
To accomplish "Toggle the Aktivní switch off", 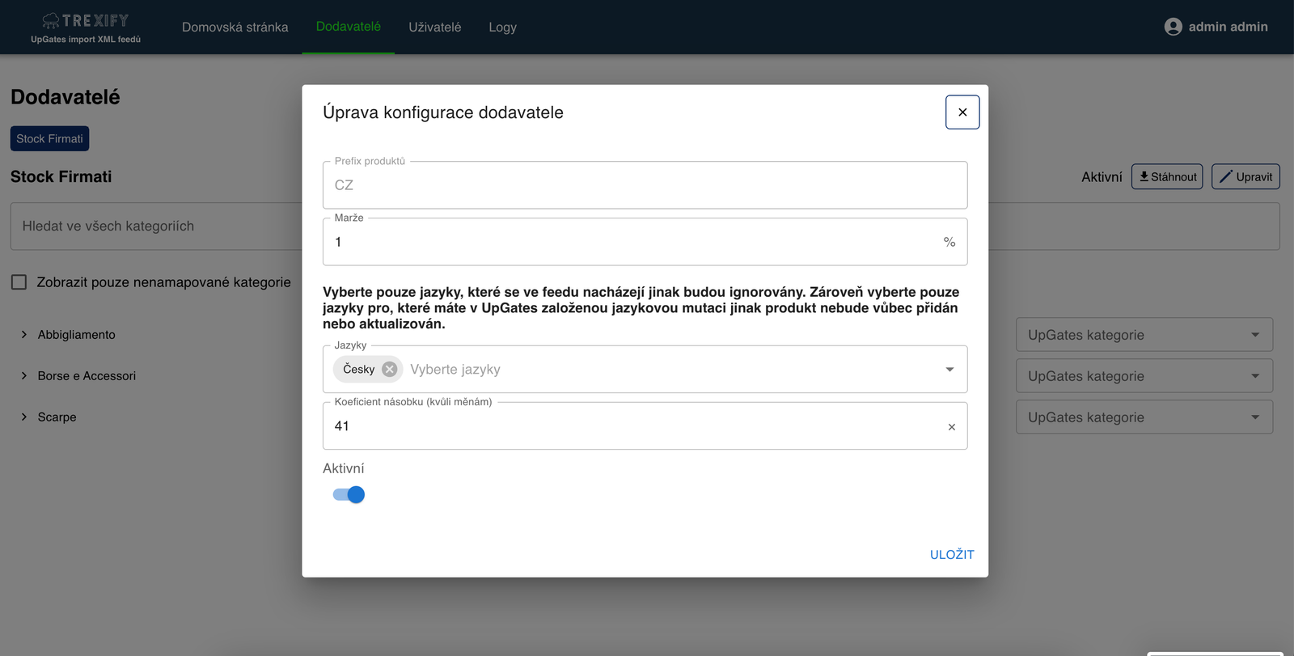I will (x=349, y=495).
